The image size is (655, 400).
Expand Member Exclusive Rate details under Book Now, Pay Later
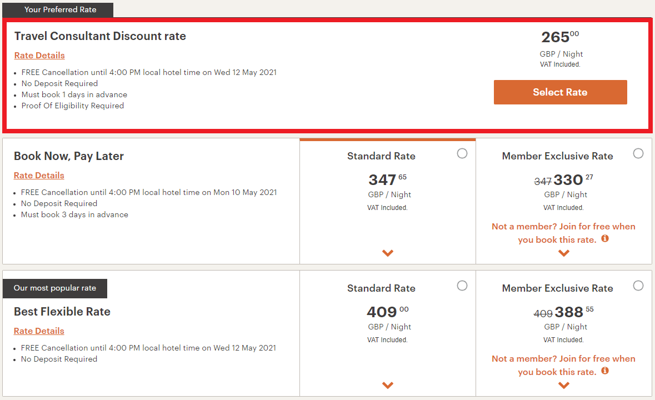[x=563, y=253]
